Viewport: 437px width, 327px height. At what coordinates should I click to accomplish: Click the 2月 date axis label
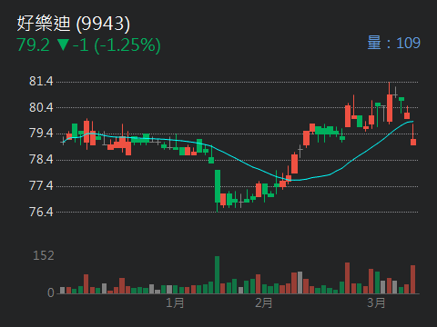click(x=263, y=302)
